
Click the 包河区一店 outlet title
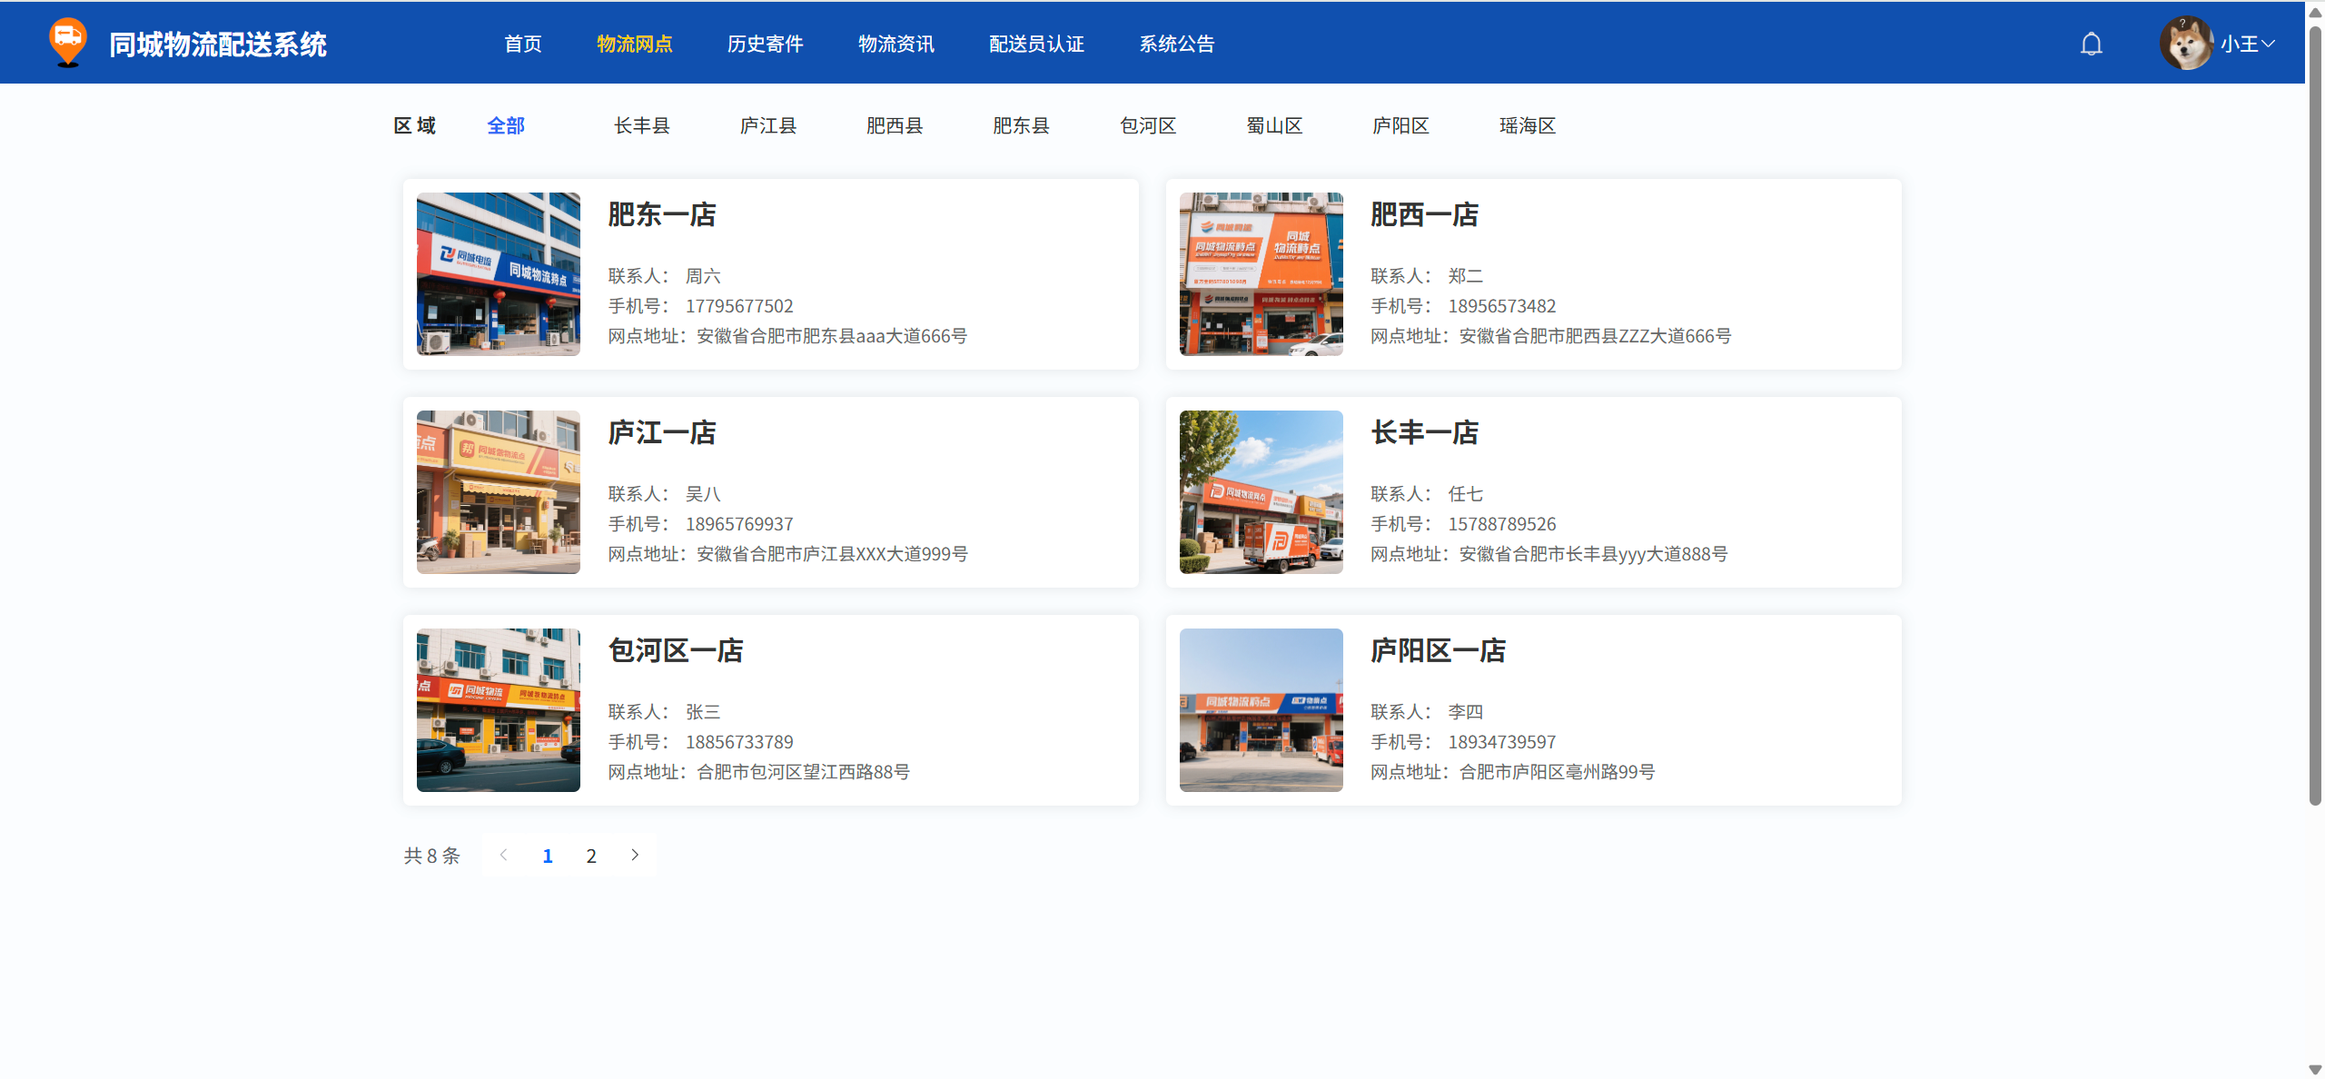(675, 650)
